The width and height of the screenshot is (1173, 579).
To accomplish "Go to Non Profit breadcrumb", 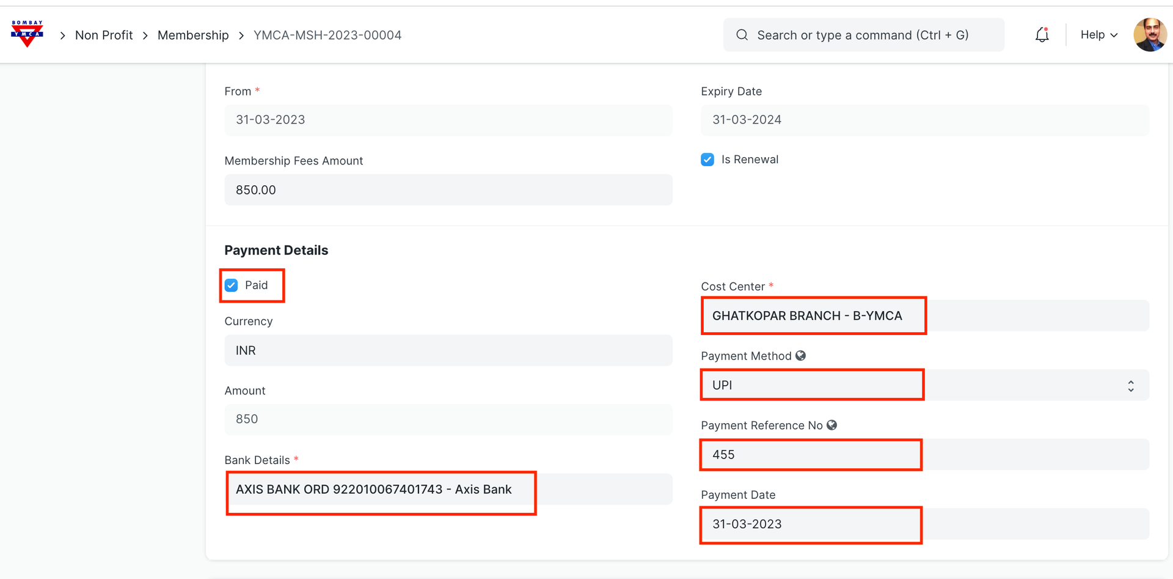I will (x=104, y=35).
